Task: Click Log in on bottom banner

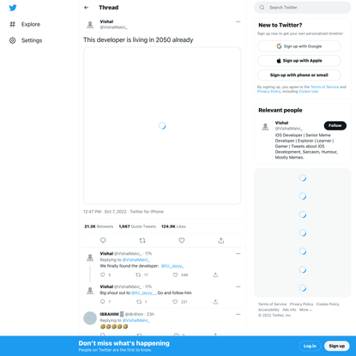Action: [310, 346]
